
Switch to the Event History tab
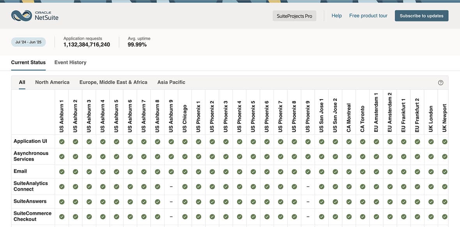click(x=70, y=62)
